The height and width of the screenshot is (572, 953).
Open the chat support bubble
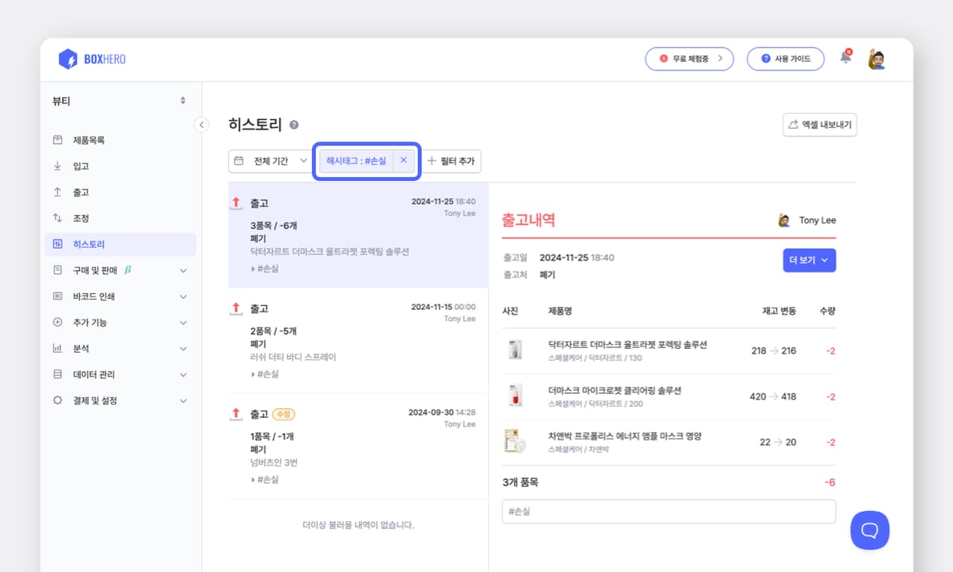(x=870, y=530)
